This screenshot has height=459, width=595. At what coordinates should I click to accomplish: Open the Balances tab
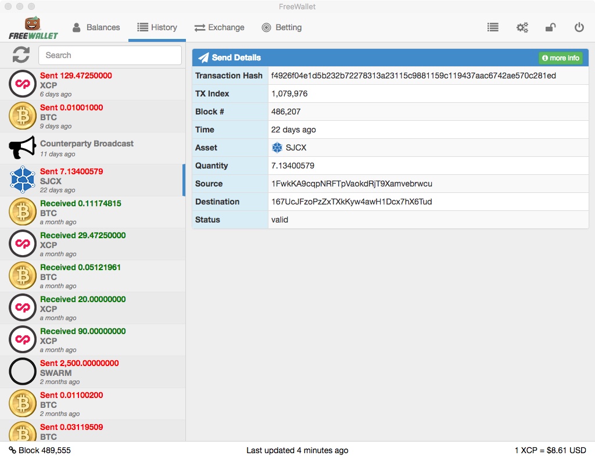(96, 27)
